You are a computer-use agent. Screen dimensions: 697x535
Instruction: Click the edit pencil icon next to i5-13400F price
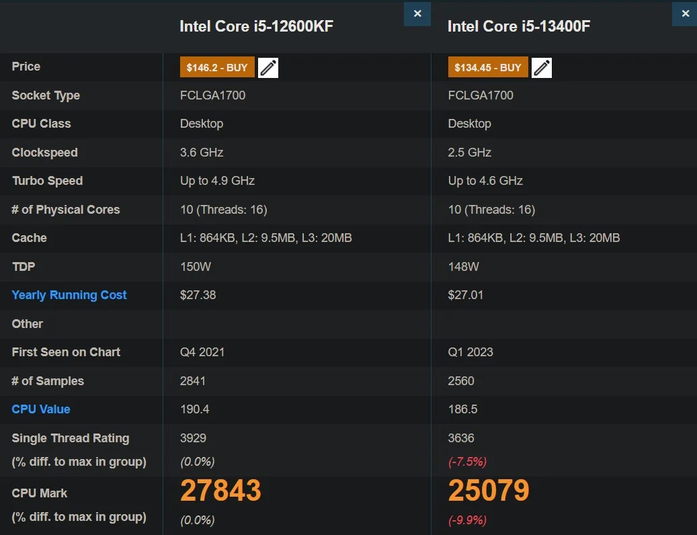pyautogui.click(x=542, y=67)
